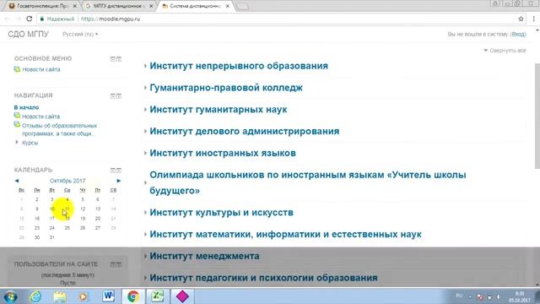This screenshot has width=540, height=304.
Task: Close the Госавтоинспекция browser tab
Action: [x=75, y=6]
